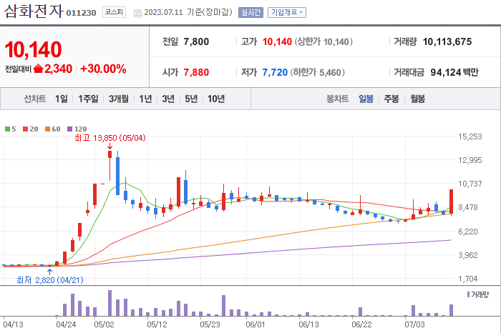Click the 선차트 line chart label
Image resolution: width=501 pixels, height=333 pixels.
(35, 99)
